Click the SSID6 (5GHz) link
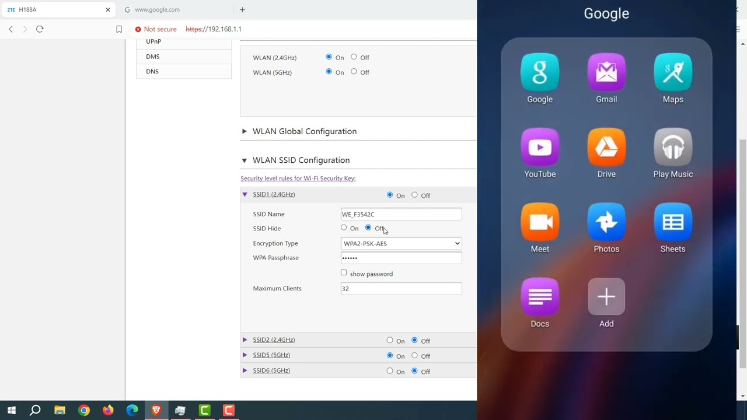Image resolution: width=747 pixels, height=420 pixels. pos(271,370)
